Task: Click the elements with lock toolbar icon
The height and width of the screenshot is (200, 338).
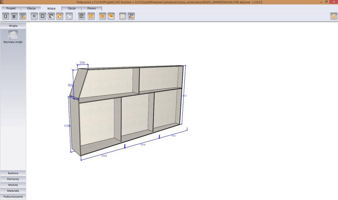Action: click(131, 16)
